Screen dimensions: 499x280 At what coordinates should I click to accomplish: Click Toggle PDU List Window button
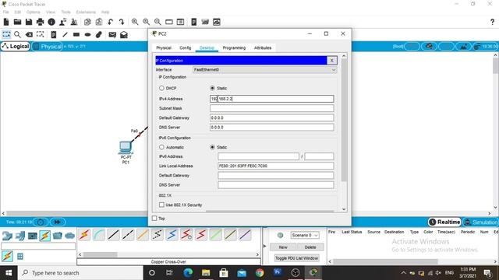(296, 258)
